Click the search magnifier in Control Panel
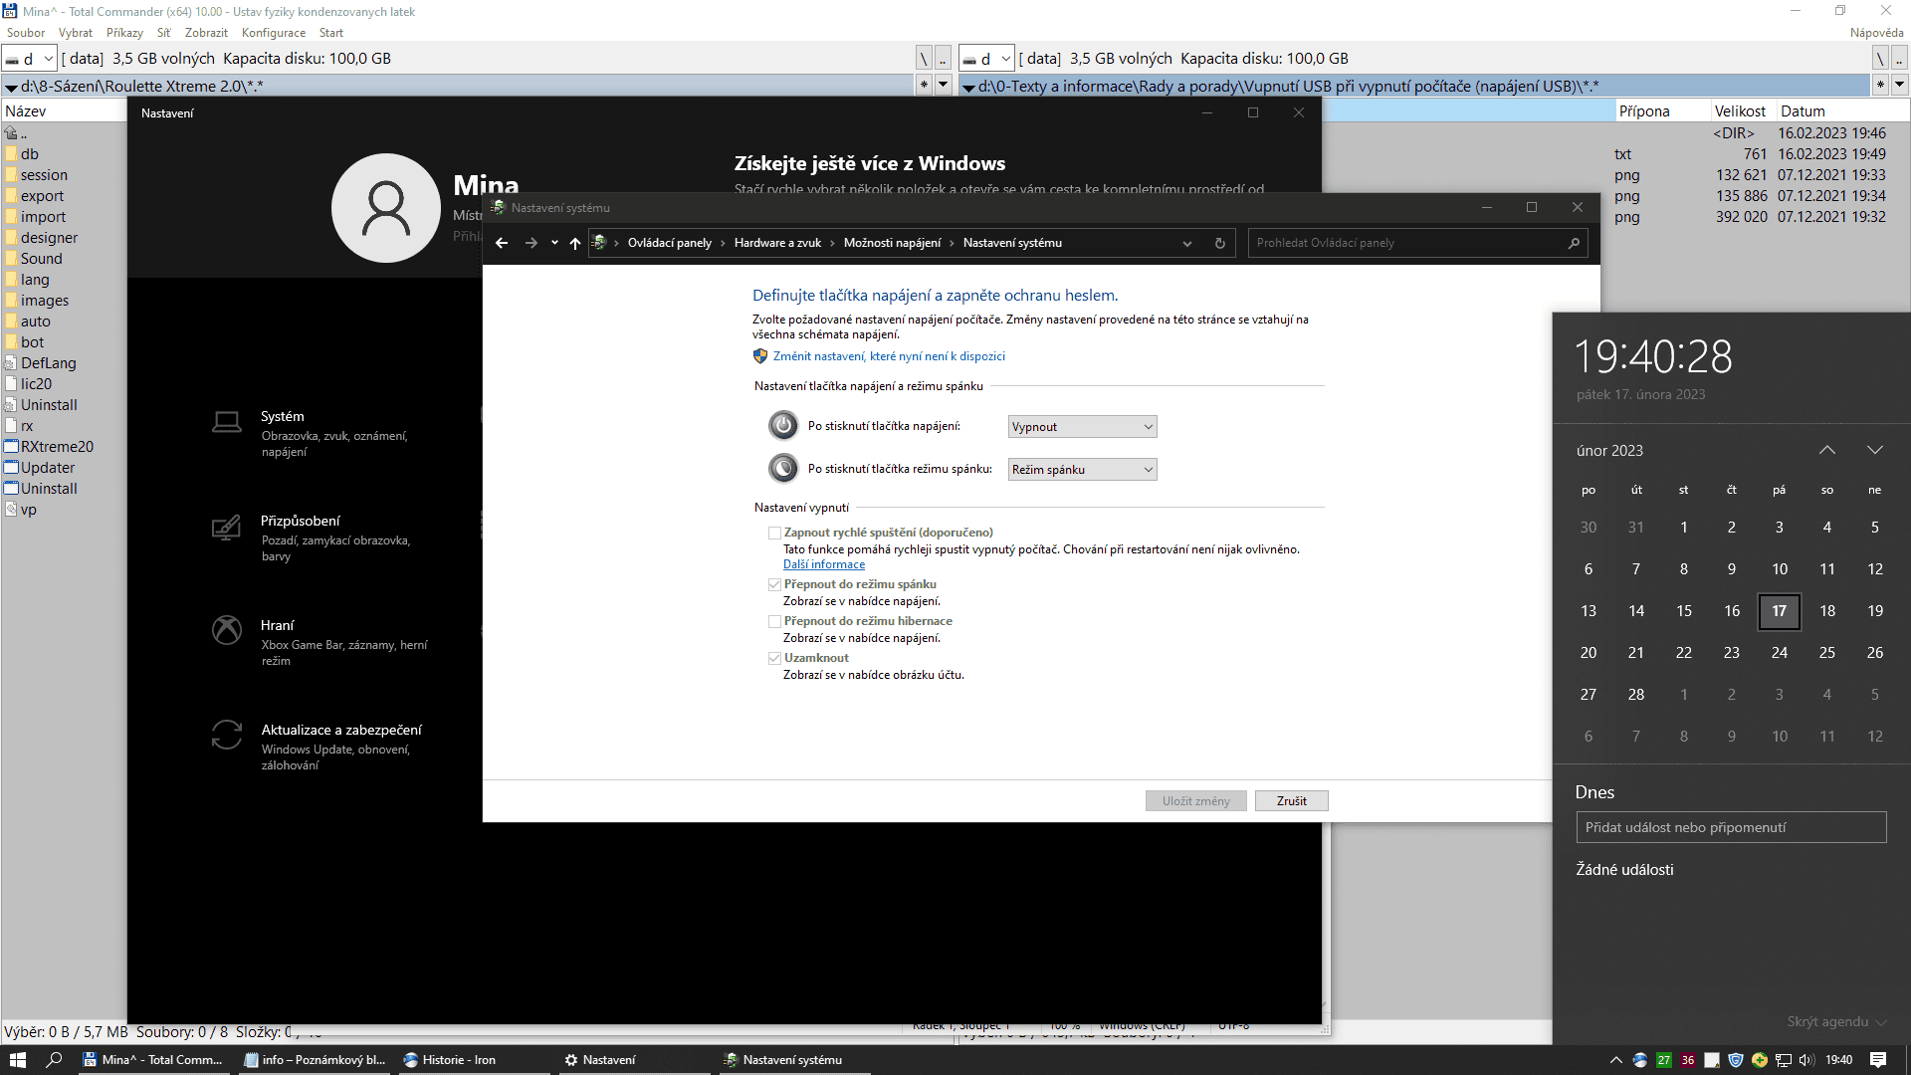This screenshot has height=1075, width=1911. pos(1574,243)
